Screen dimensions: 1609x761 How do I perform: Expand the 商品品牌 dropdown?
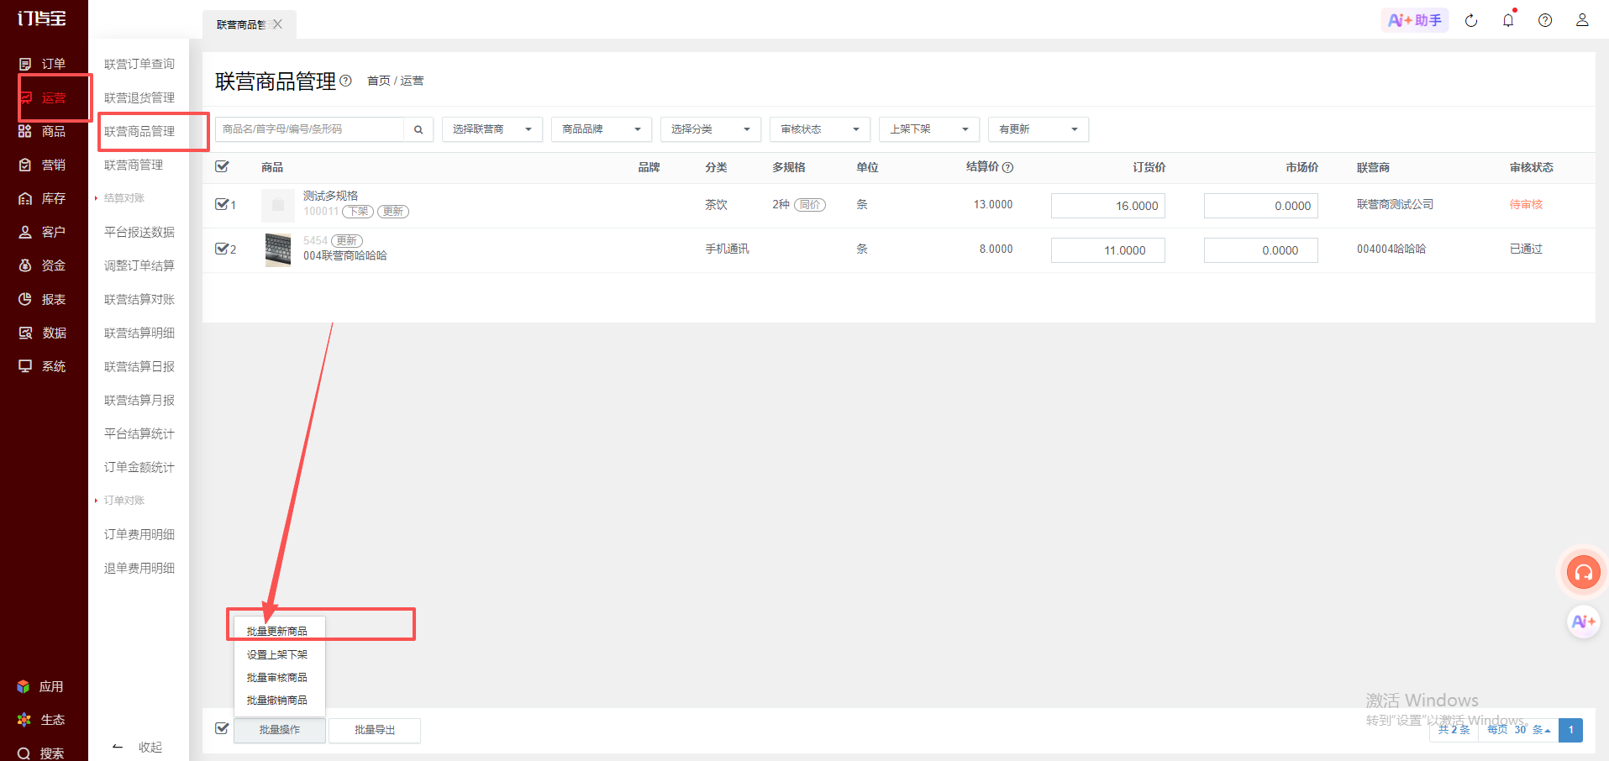click(x=602, y=129)
